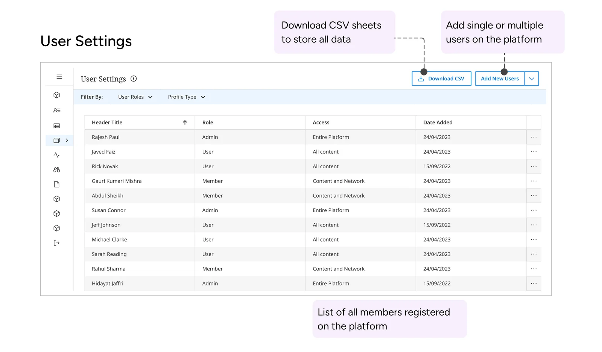Open the table view sidebar icon
This screenshot has height=352, width=602.
[x=57, y=126]
